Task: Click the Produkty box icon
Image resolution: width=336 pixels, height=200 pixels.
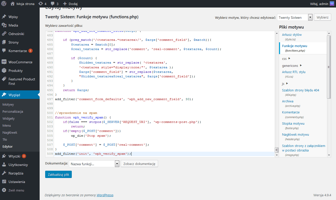Action: click(x=4, y=71)
